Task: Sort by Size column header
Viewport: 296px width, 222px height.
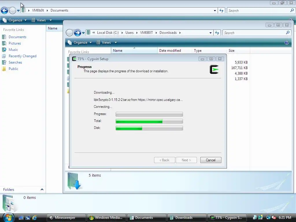Action: point(238,51)
